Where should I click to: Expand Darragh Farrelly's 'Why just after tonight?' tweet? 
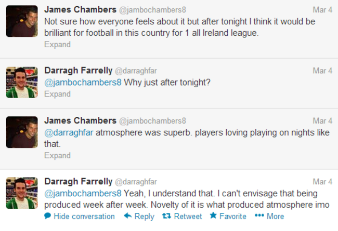click(57, 94)
